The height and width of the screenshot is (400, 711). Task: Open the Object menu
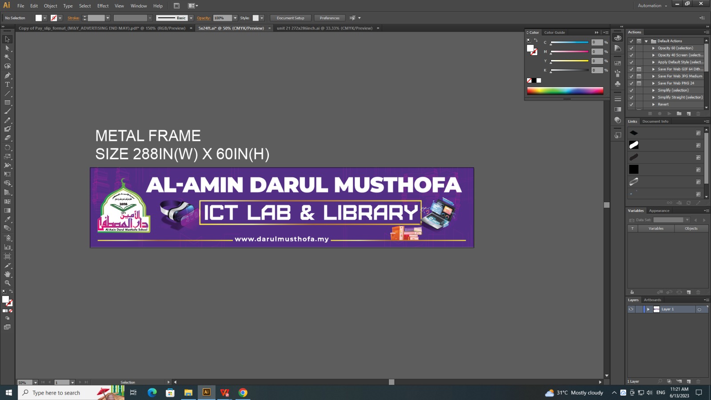(50, 6)
